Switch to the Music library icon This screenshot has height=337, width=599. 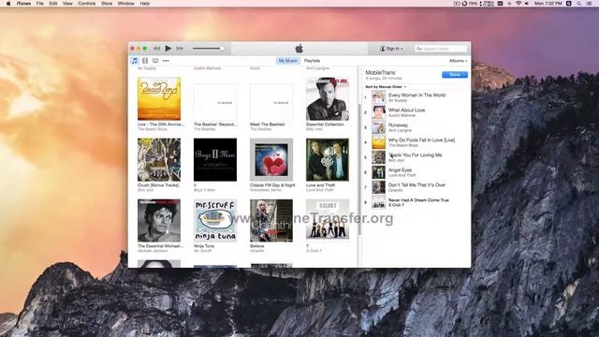tap(135, 61)
